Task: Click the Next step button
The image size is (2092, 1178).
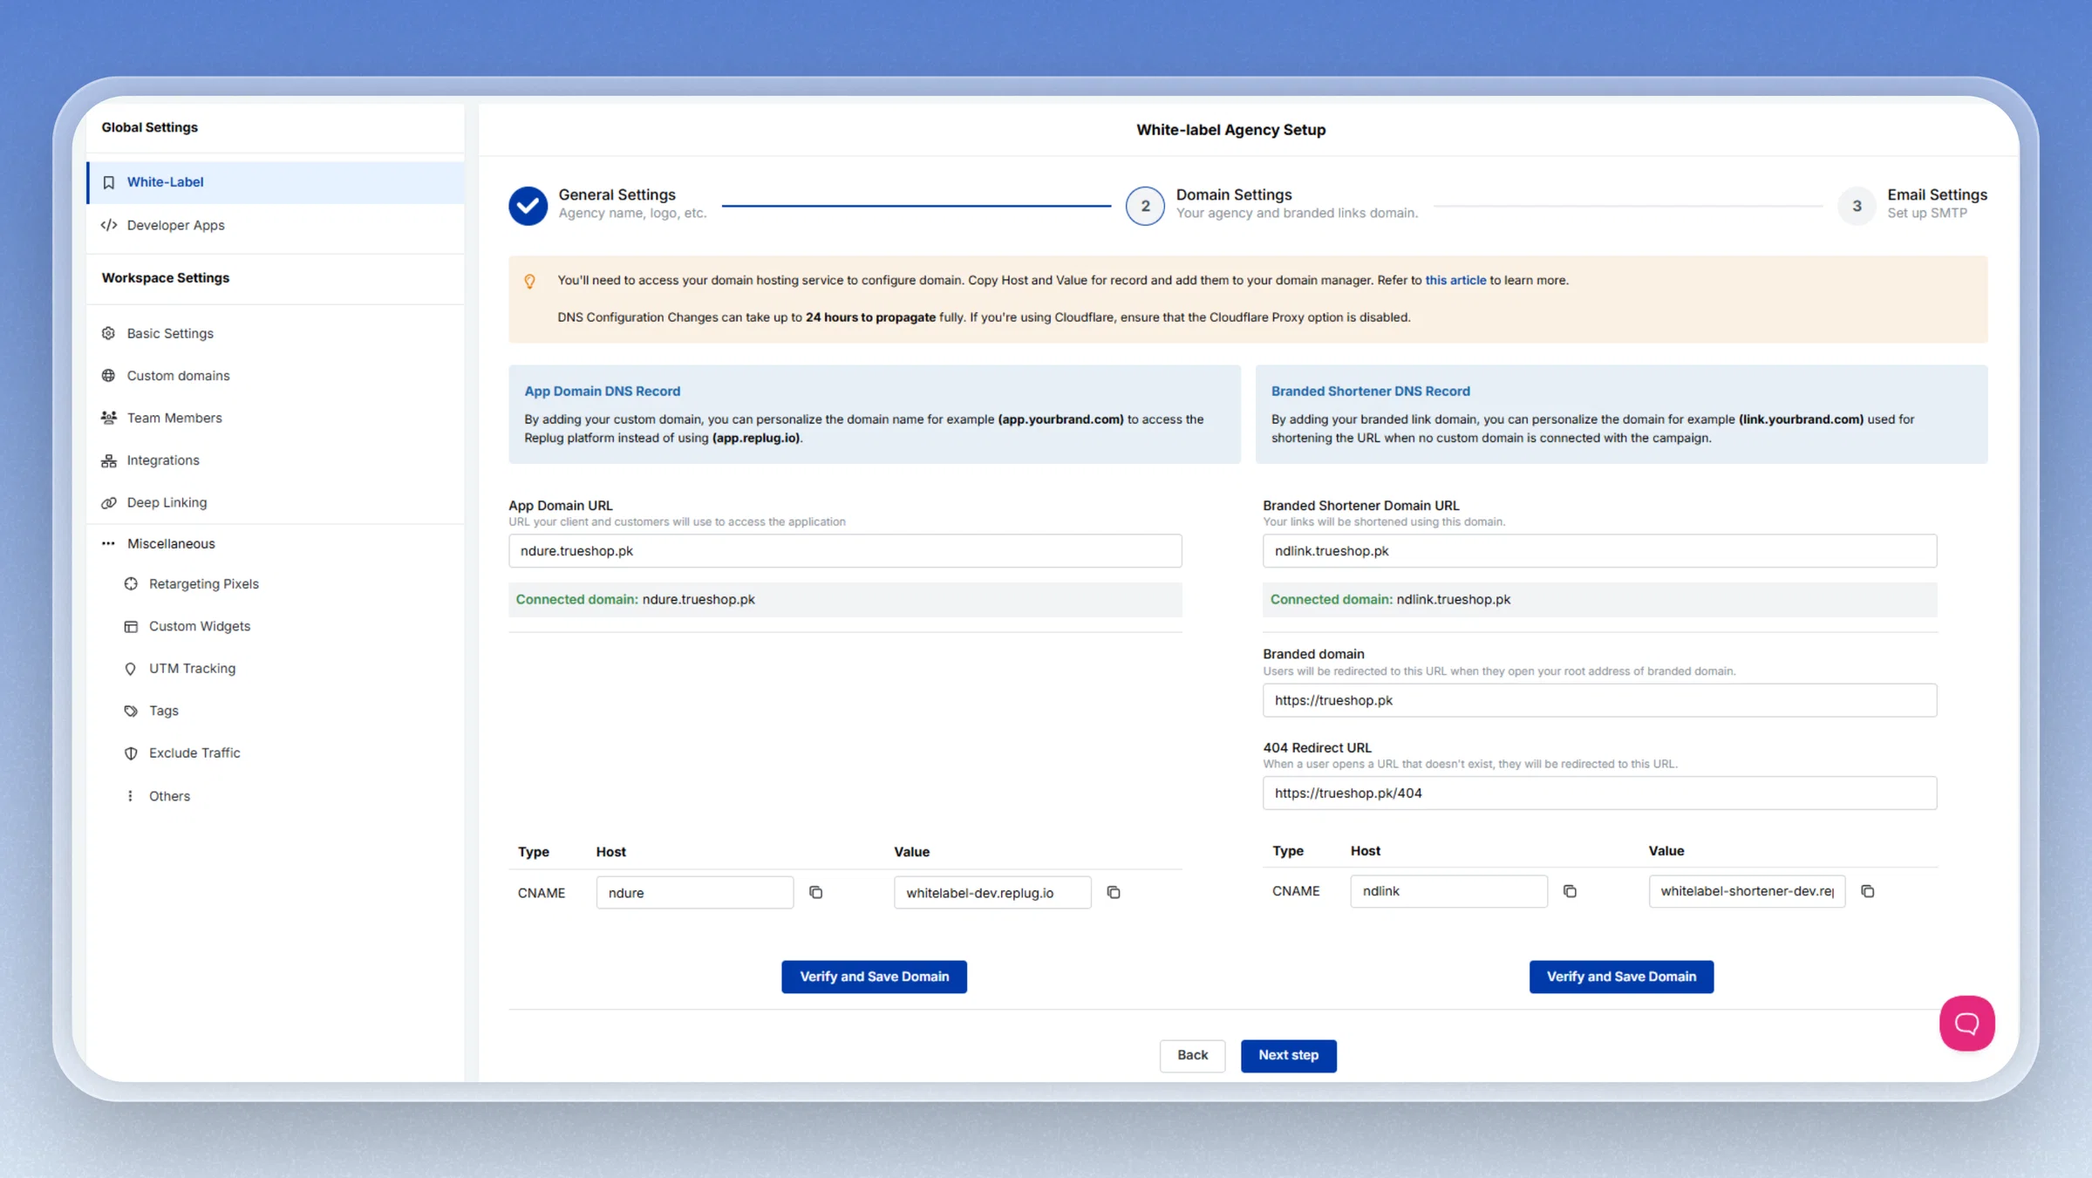Action: pyautogui.click(x=1288, y=1055)
